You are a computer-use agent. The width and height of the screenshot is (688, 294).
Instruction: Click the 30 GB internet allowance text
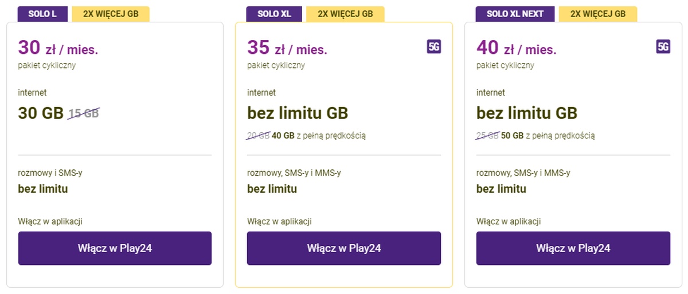[x=41, y=113]
